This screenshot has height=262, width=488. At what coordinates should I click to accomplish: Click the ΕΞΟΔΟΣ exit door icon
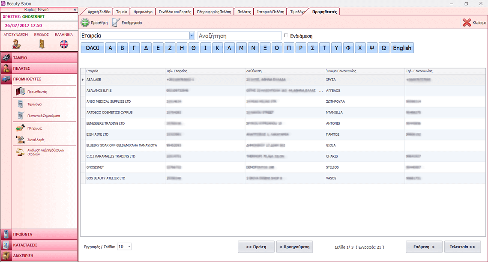point(42,44)
